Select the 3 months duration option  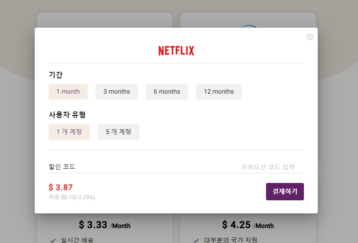[x=117, y=92]
